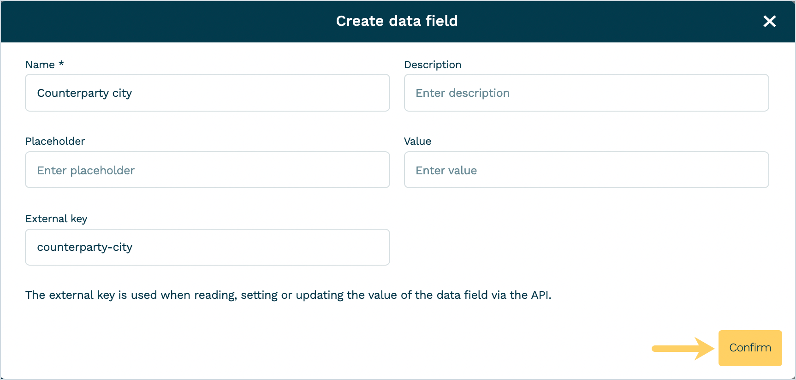Select the Enter placeholder text box
Image resolution: width=796 pixels, height=380 pixels.
tap(207, 170)
